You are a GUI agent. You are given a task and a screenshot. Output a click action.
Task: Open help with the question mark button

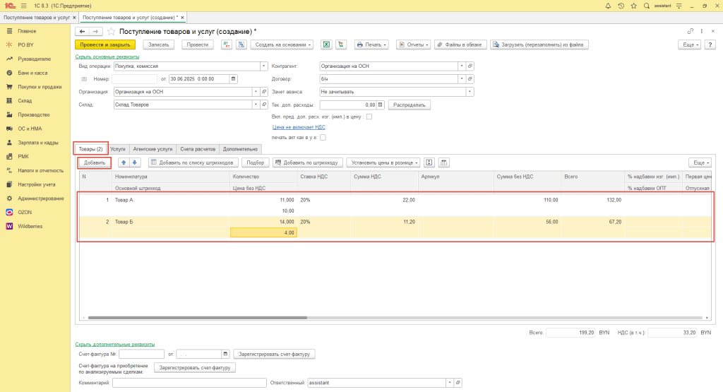coord(710,44)
